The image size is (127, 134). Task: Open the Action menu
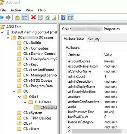point(16,10)
